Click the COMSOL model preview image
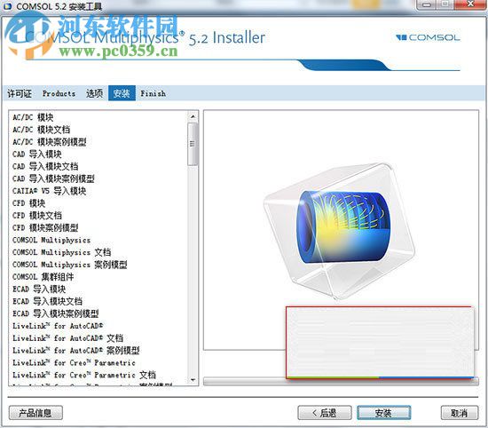This screenshot has height=428, width=488. tap(339, 232)
